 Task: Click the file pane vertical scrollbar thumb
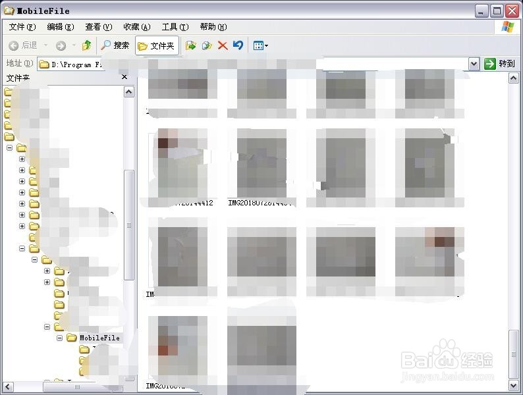[513, 354]
